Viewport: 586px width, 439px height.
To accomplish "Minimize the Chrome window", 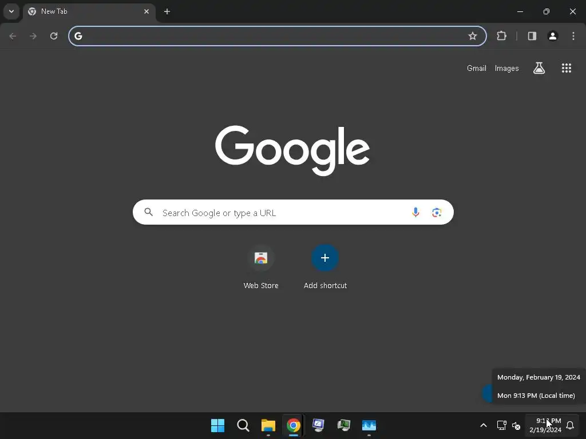I will (x=520, y=11).
